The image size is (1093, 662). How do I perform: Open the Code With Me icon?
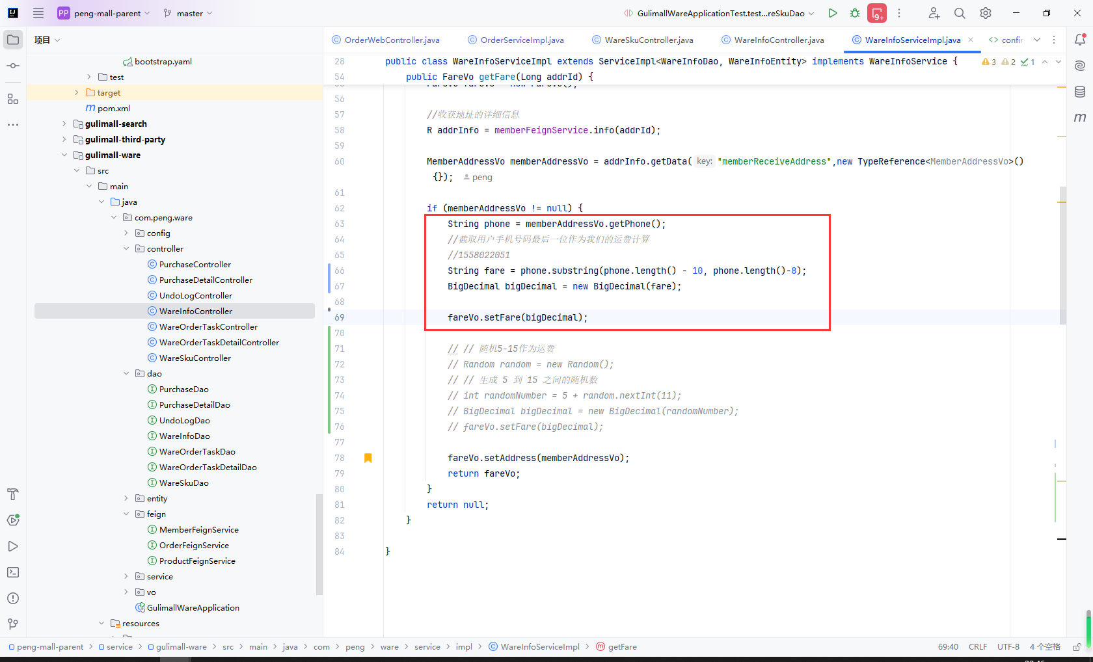click(x=934, y=13)
